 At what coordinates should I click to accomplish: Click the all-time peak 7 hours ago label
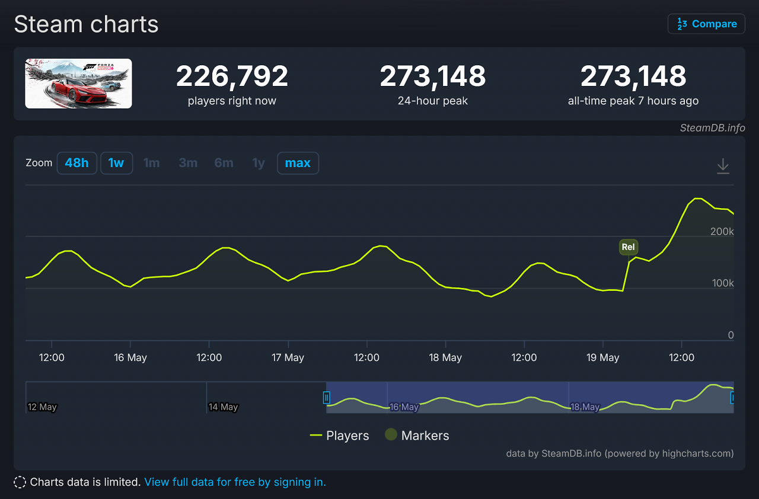(633, 101)
